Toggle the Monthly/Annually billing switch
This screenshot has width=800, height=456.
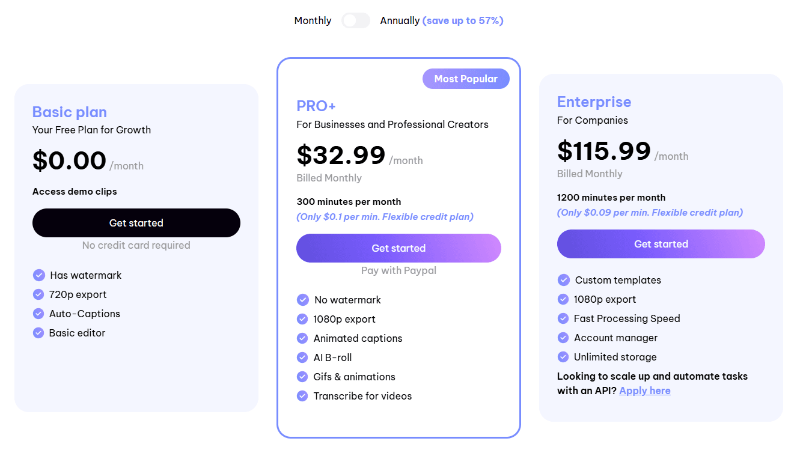click(356, 20)
